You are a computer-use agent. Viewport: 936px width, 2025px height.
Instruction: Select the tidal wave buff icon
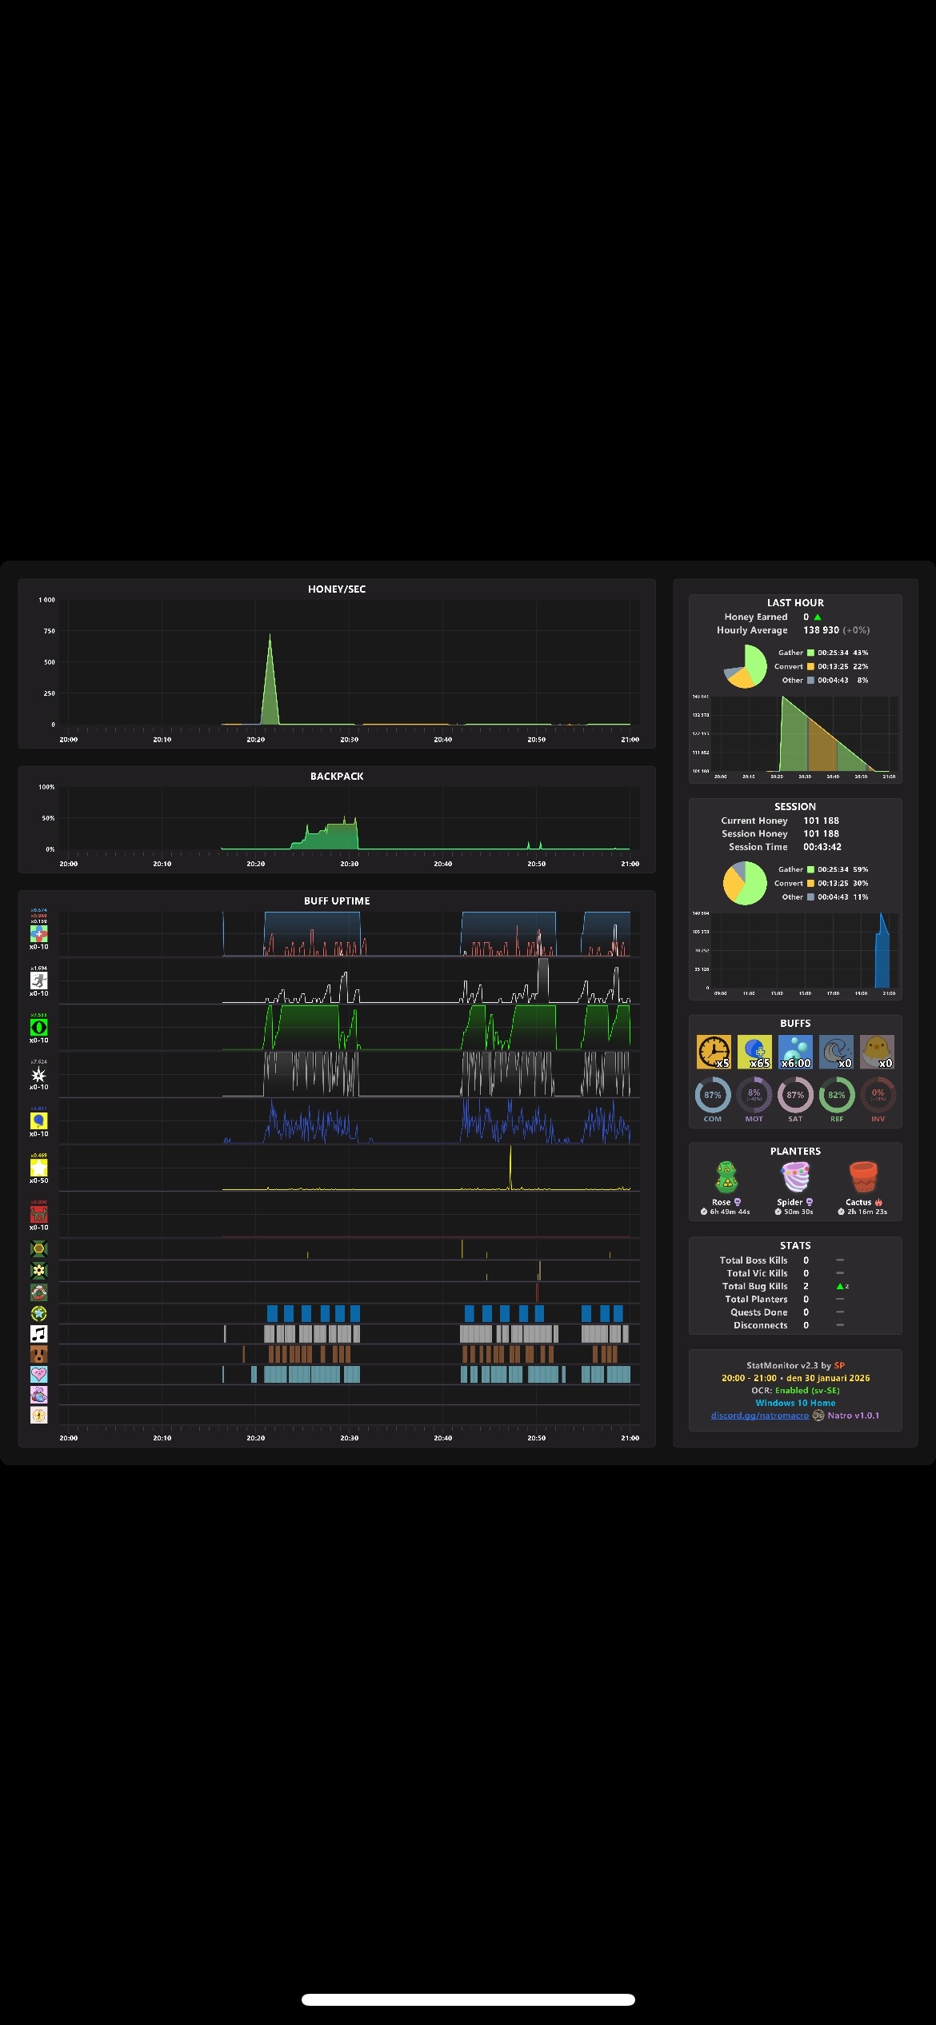836,1052
